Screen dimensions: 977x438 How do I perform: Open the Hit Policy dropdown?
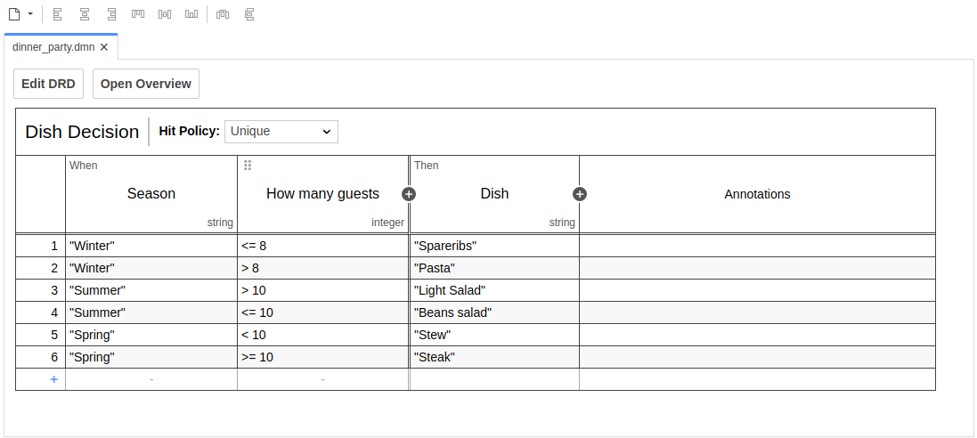coord(281,132)
